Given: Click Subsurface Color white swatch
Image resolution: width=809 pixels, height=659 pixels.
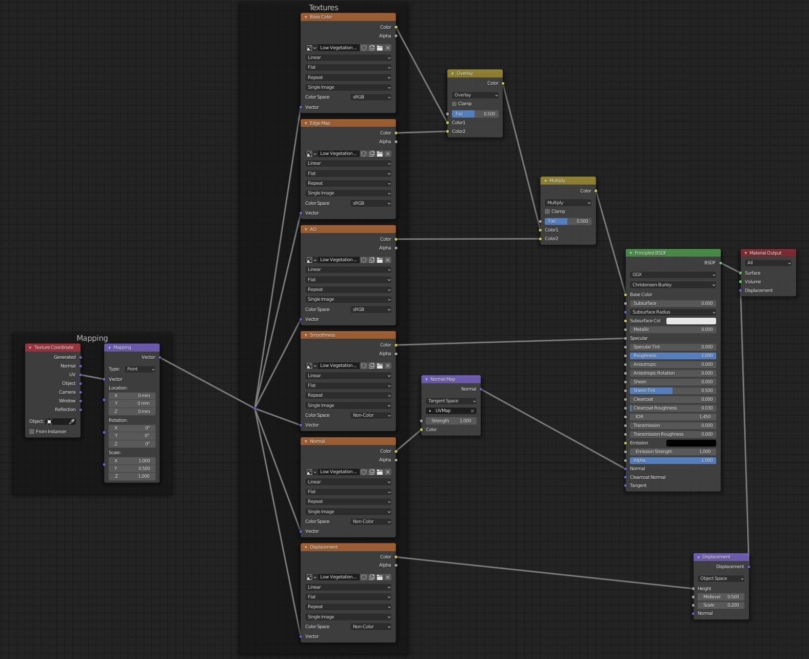Looking at the screenshot, I should (691, 321).
